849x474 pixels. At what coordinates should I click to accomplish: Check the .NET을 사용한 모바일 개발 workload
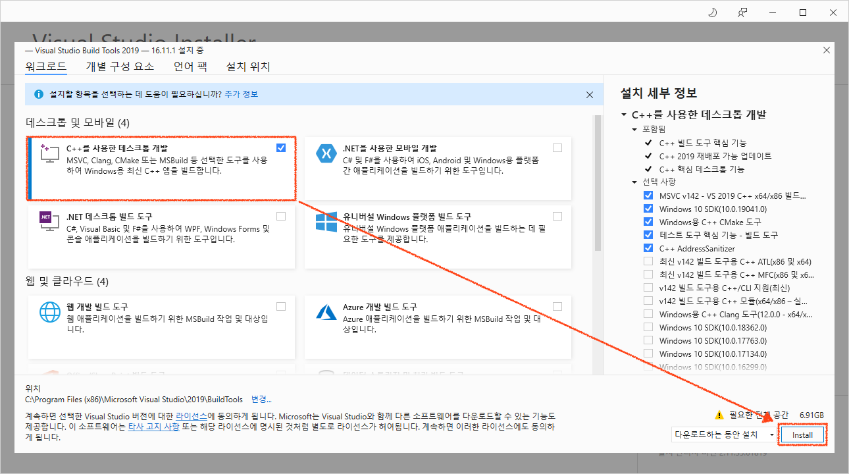(558, 148)
